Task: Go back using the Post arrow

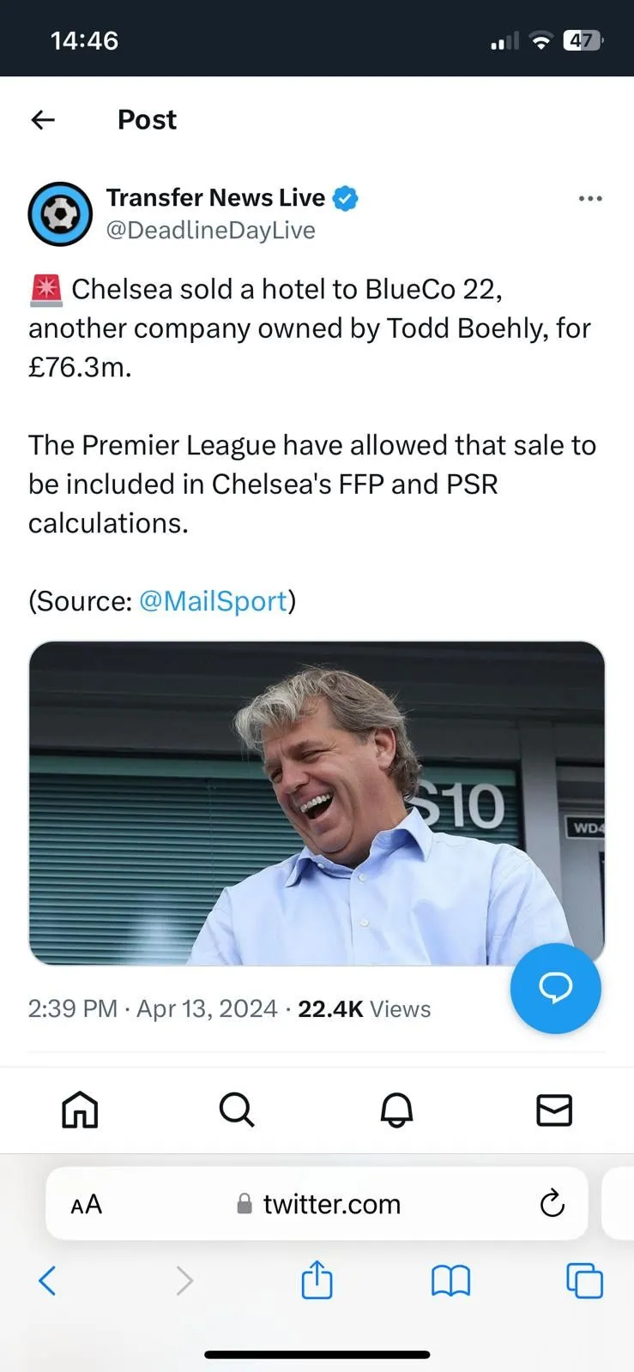Action: pyautogui.click(x=43, y=120)
